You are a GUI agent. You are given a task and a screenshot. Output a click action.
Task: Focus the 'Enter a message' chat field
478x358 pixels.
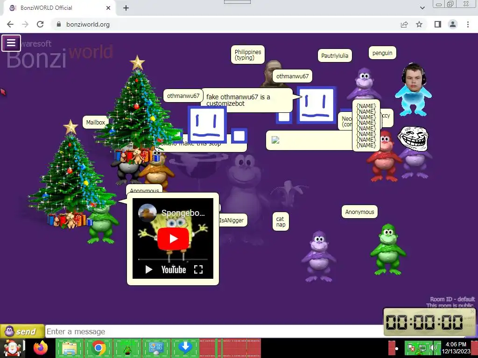pyautogui.click(x=213, y=331)
